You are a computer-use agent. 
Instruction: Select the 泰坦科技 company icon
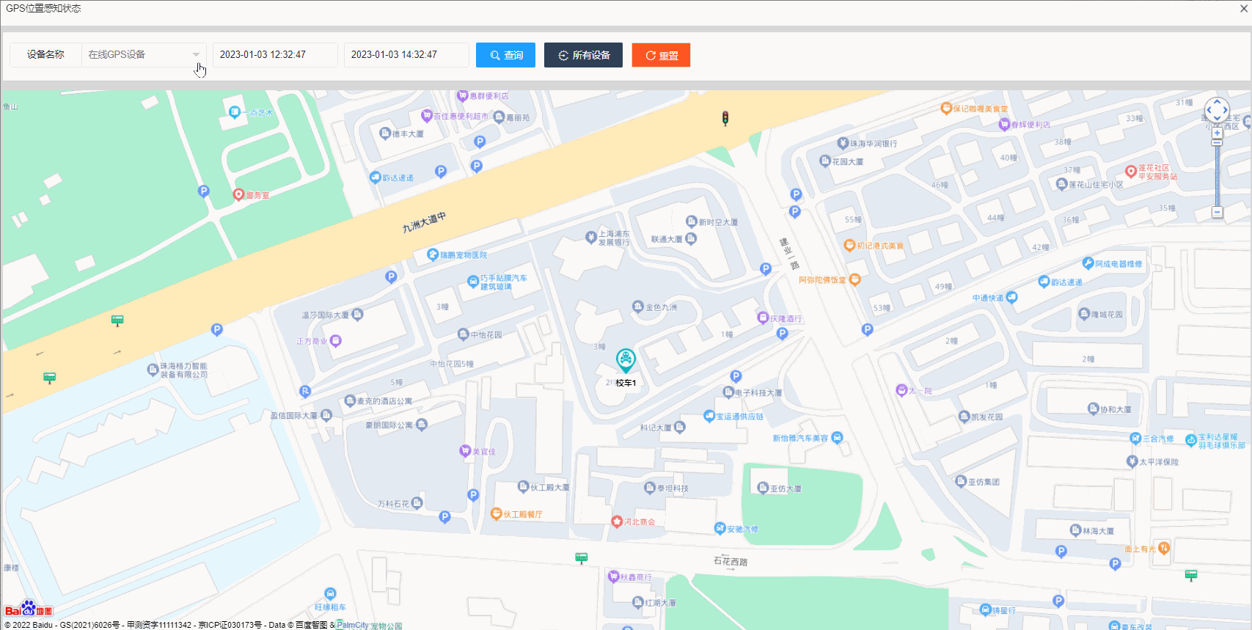click(x=650, y=488)
